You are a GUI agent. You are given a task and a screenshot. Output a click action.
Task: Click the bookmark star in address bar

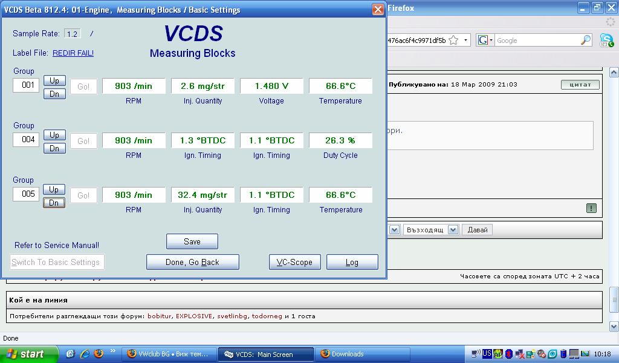pos(453,41)
